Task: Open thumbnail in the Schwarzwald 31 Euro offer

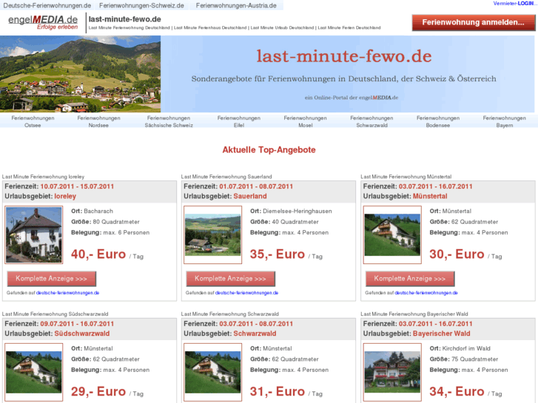Action: [212, 372]
